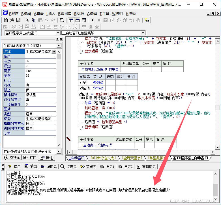Select the 横向对齐方式 value 居中

tap(41, 124)
